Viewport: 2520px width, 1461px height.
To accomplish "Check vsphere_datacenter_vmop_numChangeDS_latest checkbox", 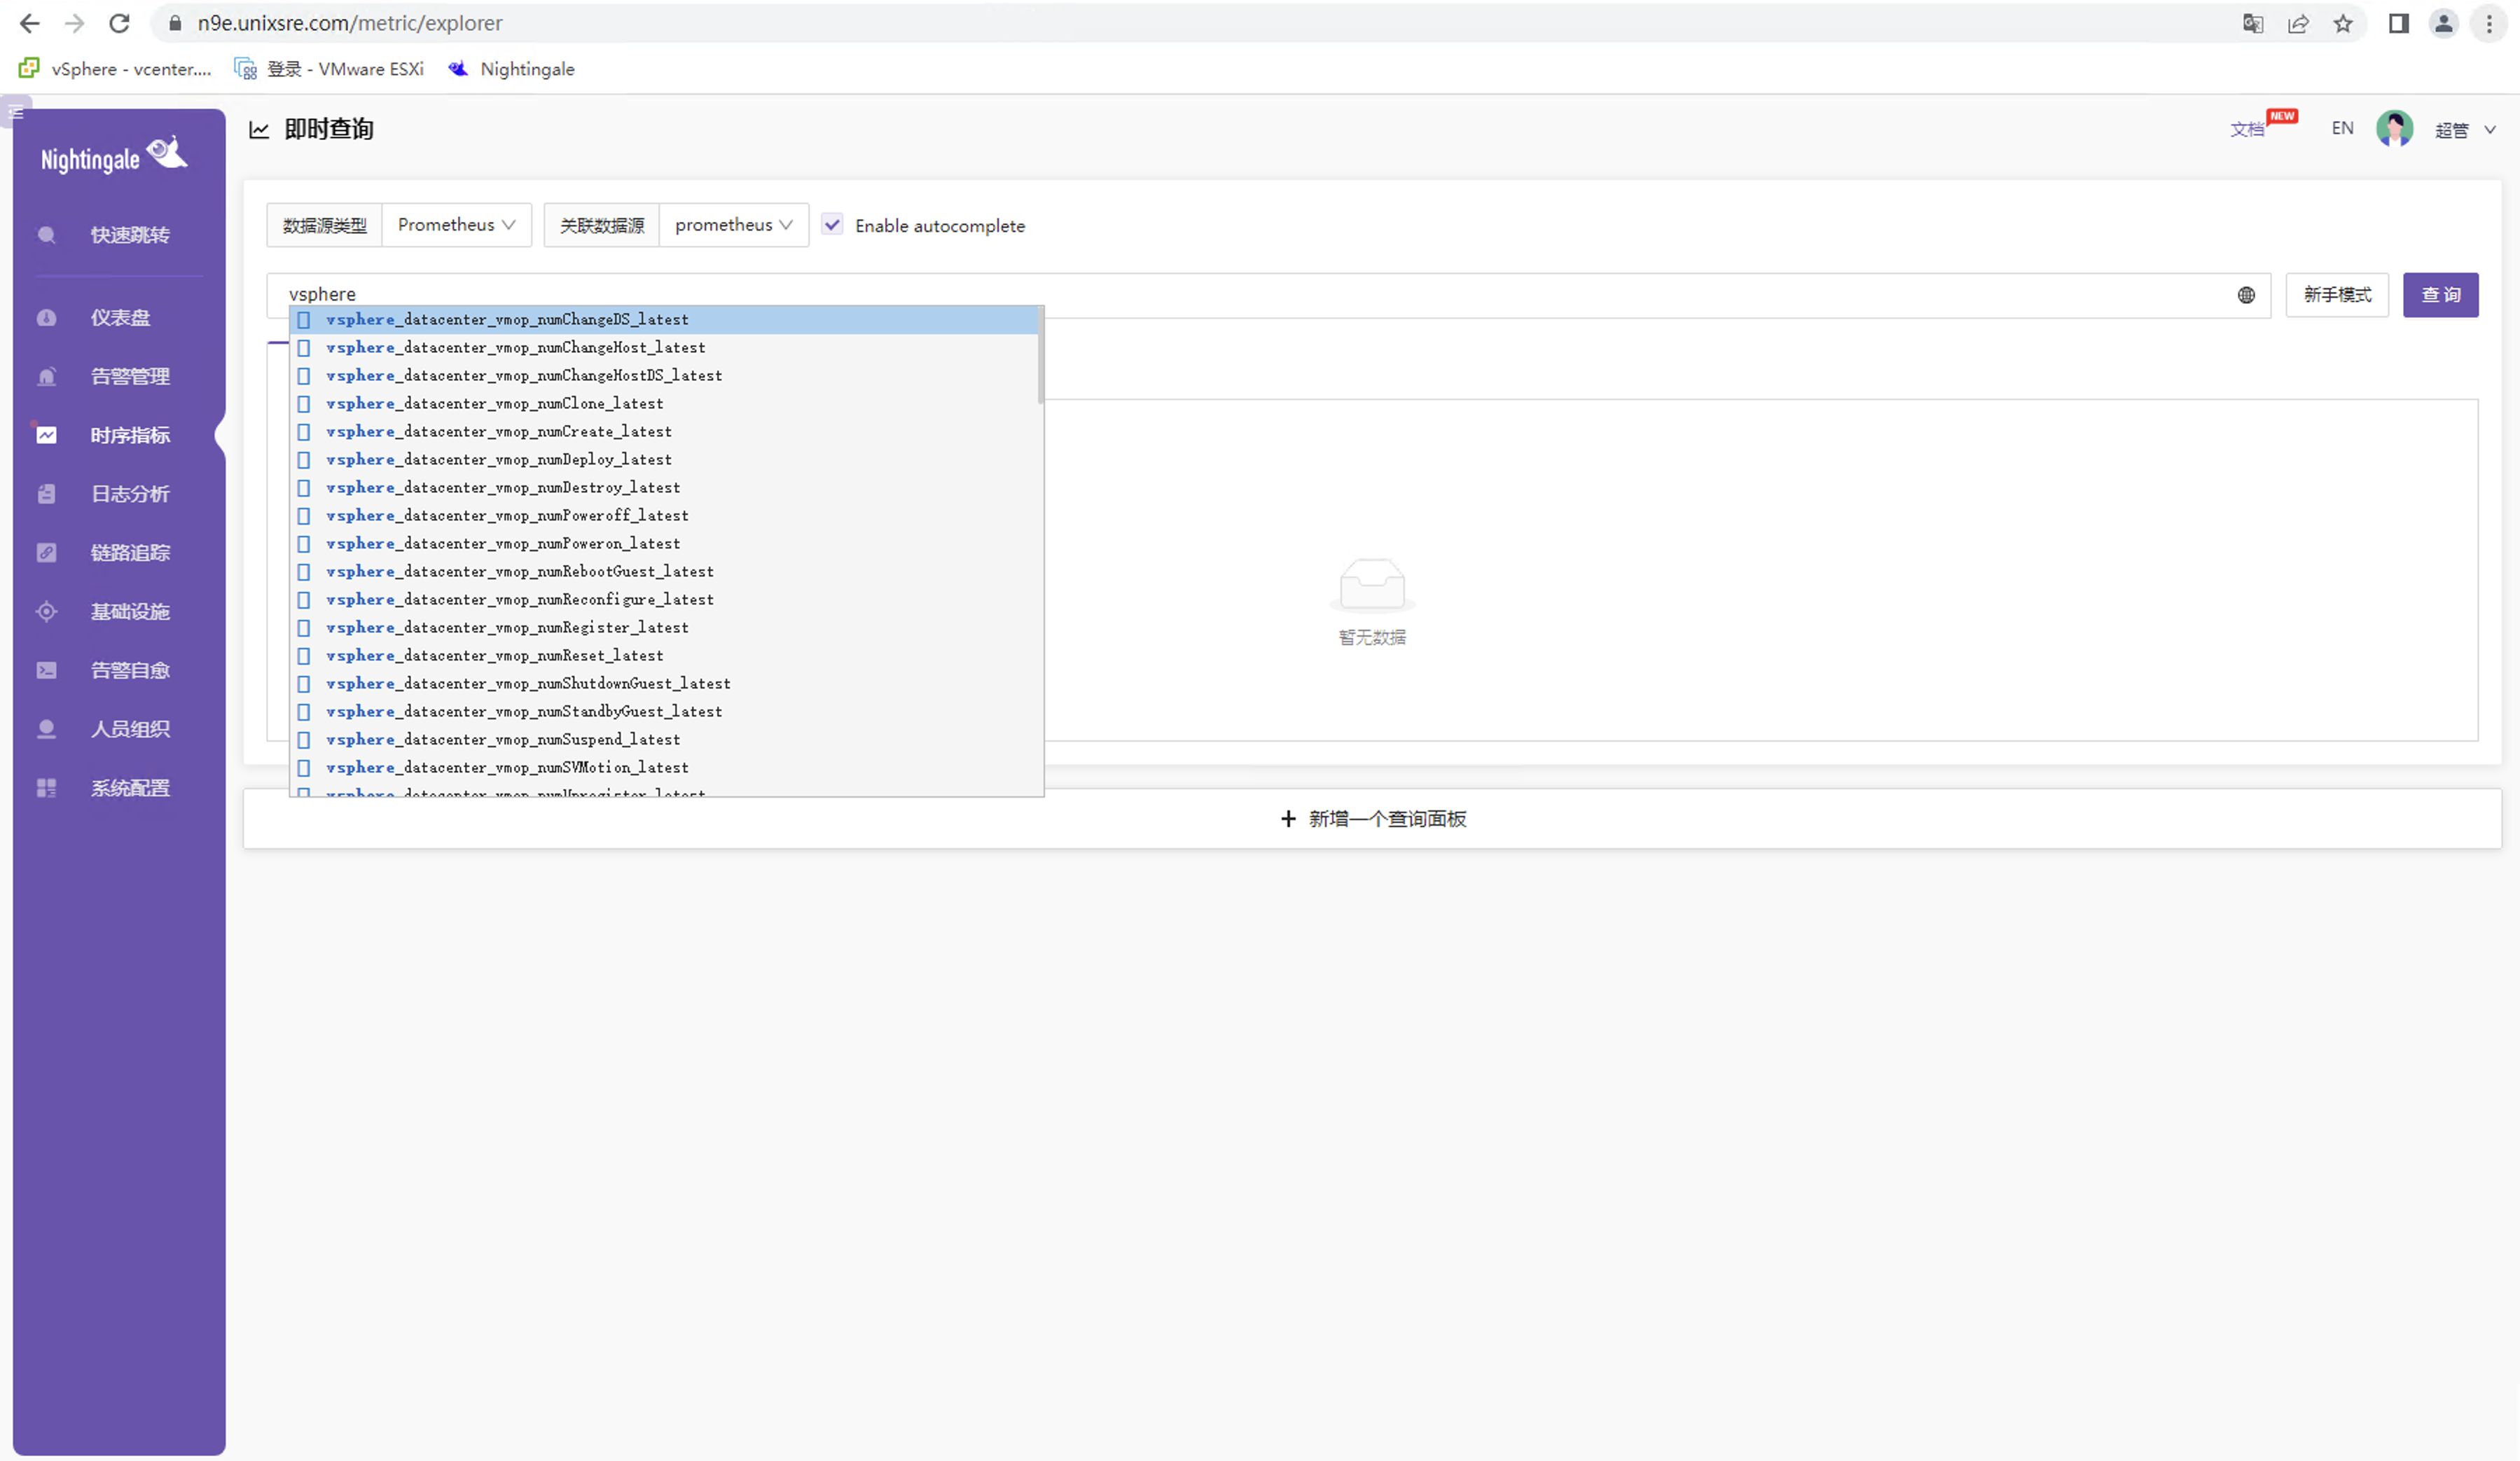I will 305,318.
